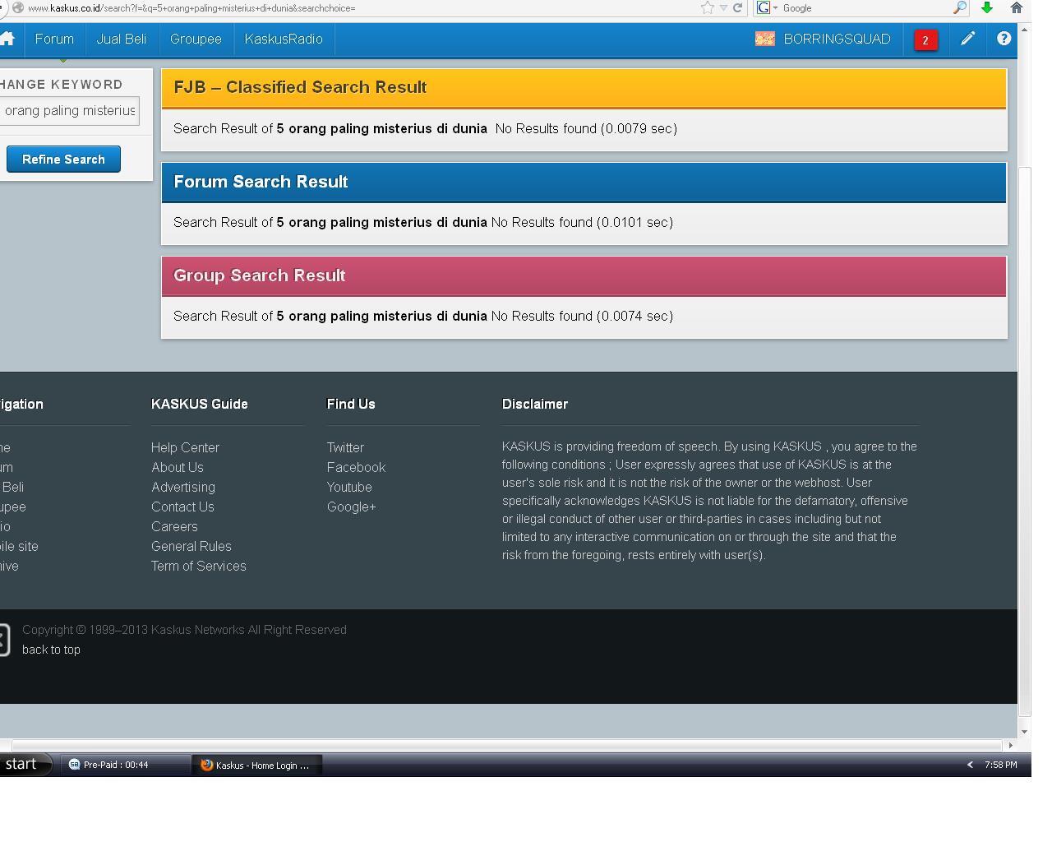Open the KaskusRadio menu

(x=284, y=39)
